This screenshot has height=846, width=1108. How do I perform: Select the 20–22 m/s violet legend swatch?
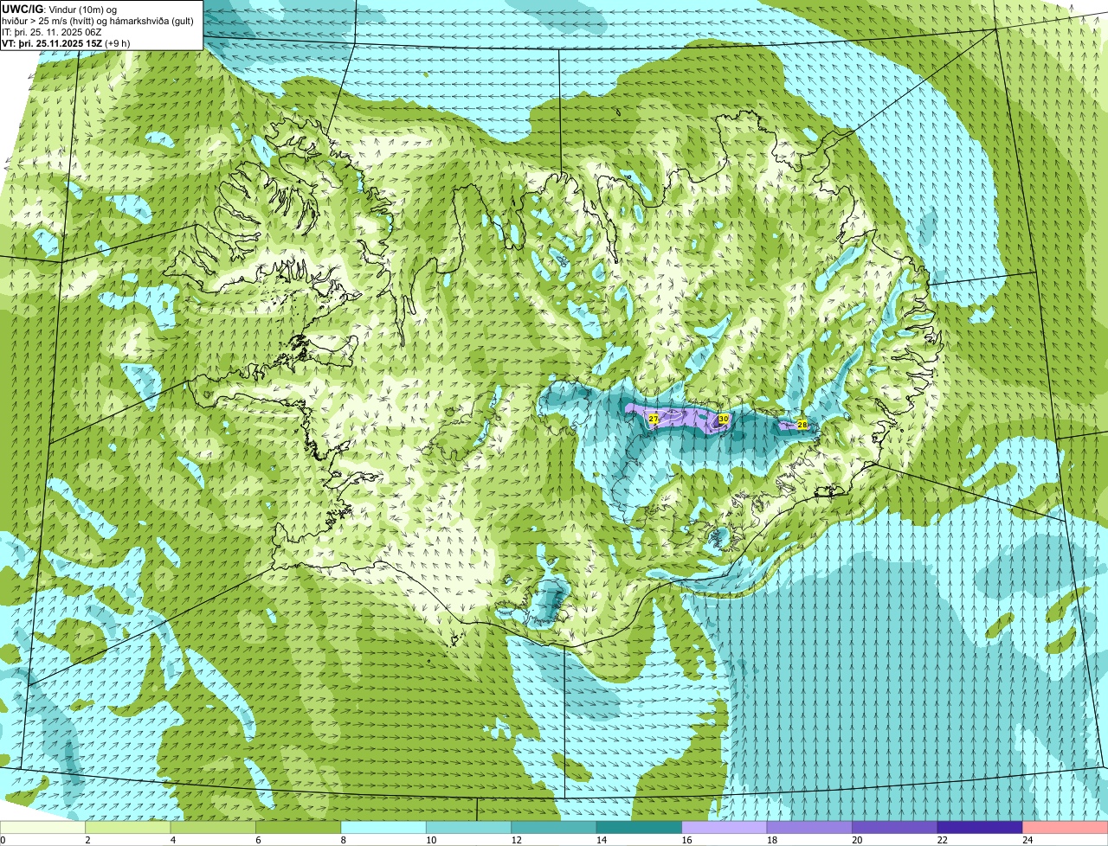pos(895,827)
